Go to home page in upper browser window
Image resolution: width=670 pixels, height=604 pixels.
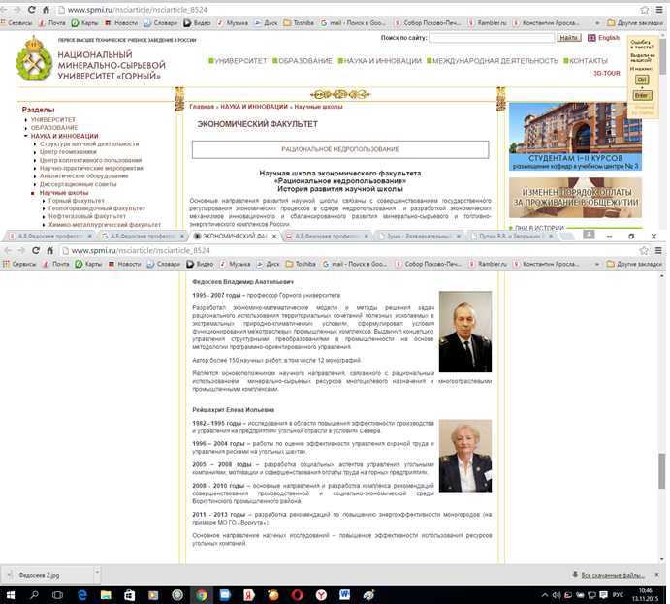click(47, 10)
